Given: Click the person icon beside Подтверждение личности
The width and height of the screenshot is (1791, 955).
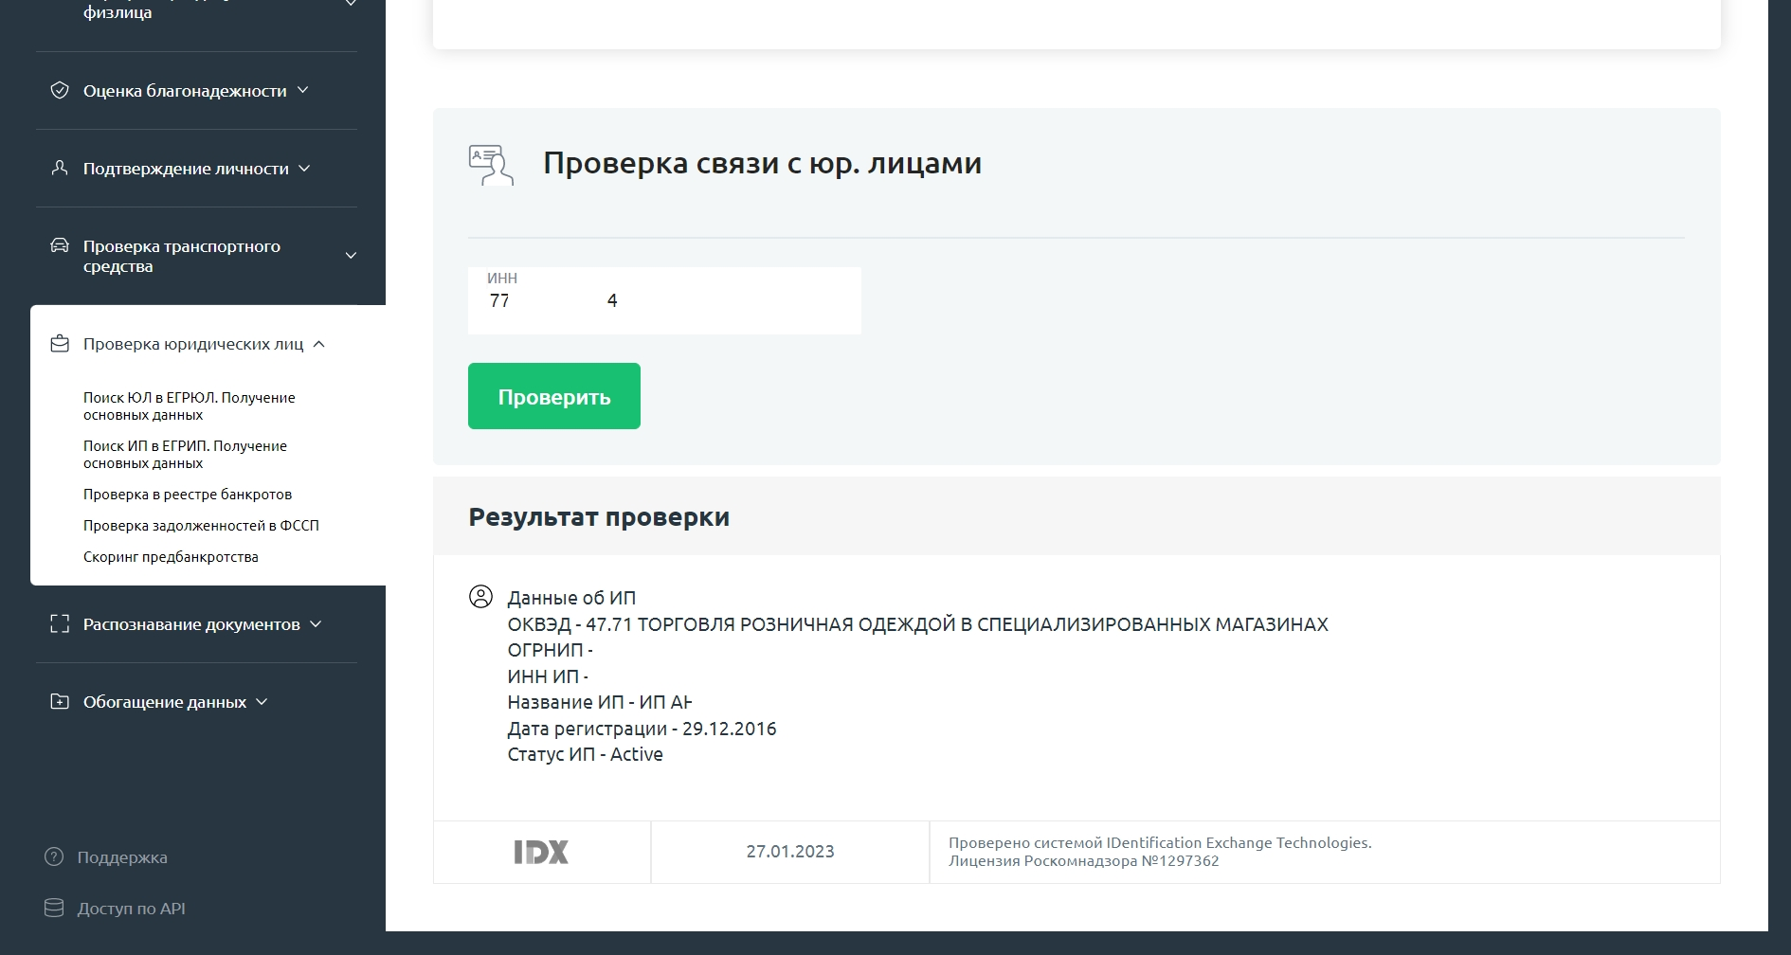Looking at the screenshot, I should point(59,168).
